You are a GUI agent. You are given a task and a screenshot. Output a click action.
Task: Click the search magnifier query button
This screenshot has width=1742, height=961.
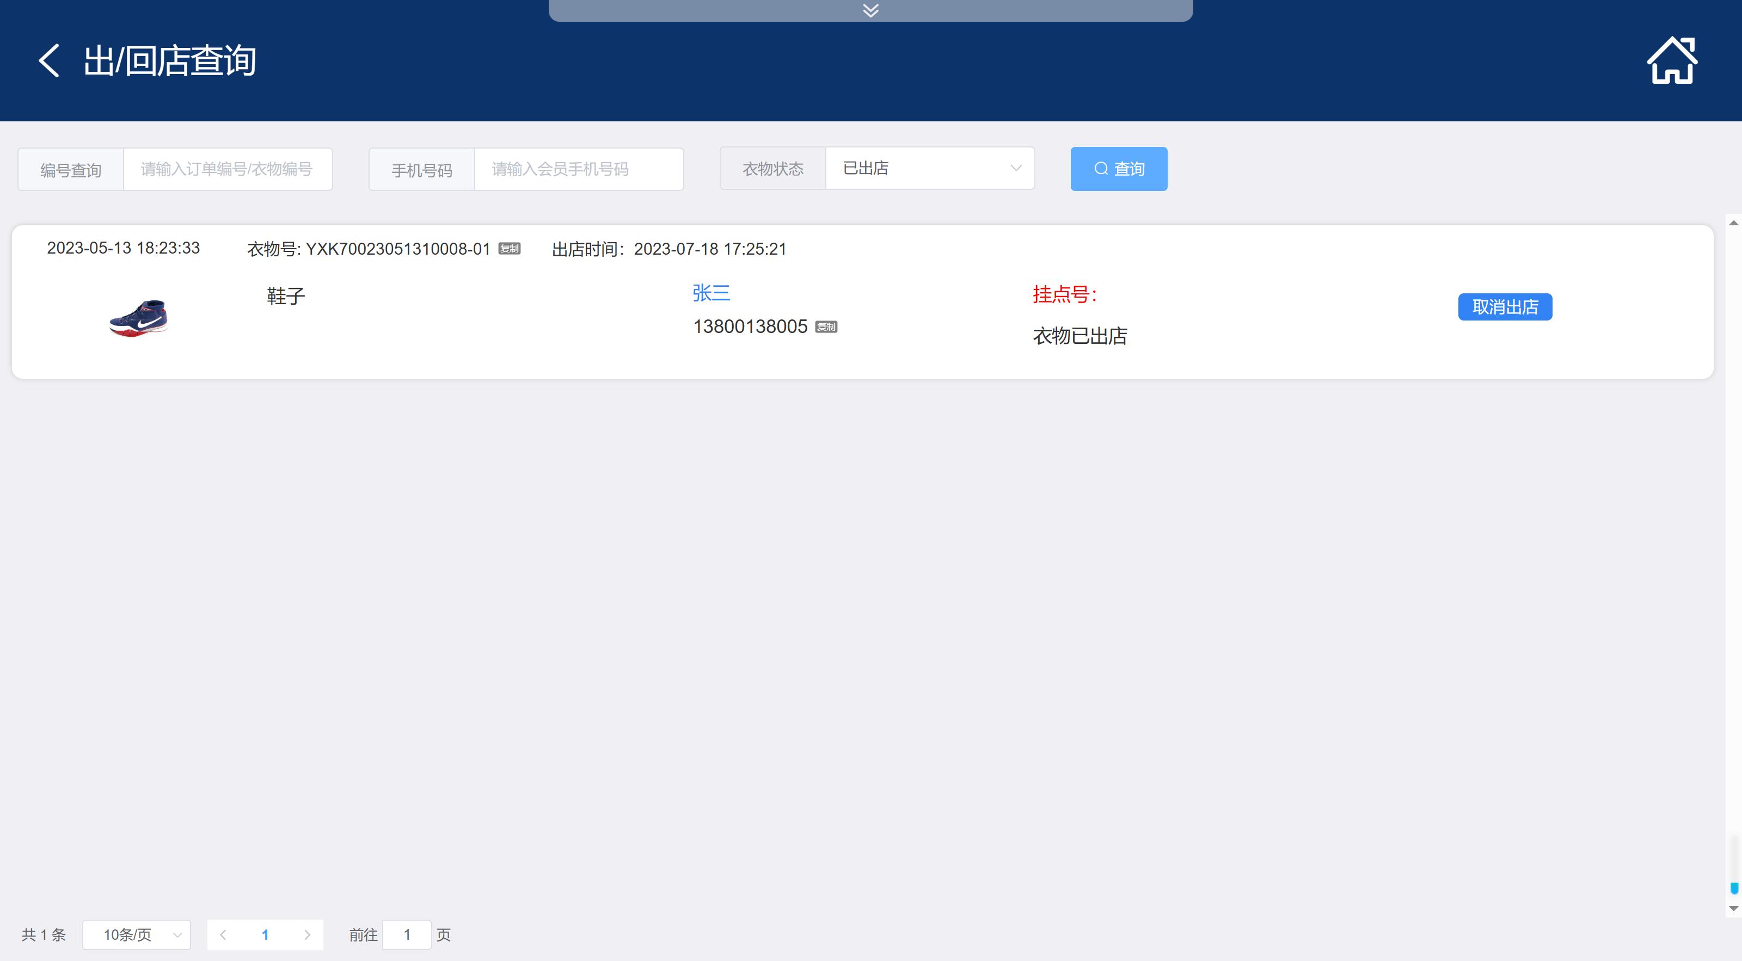(1119, 169)
